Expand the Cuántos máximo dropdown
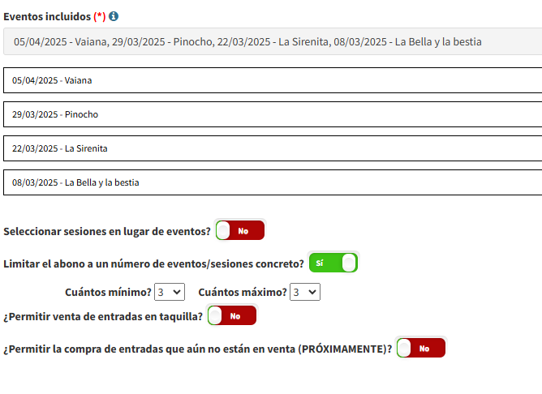542x394 pixels. click(305, 292)
